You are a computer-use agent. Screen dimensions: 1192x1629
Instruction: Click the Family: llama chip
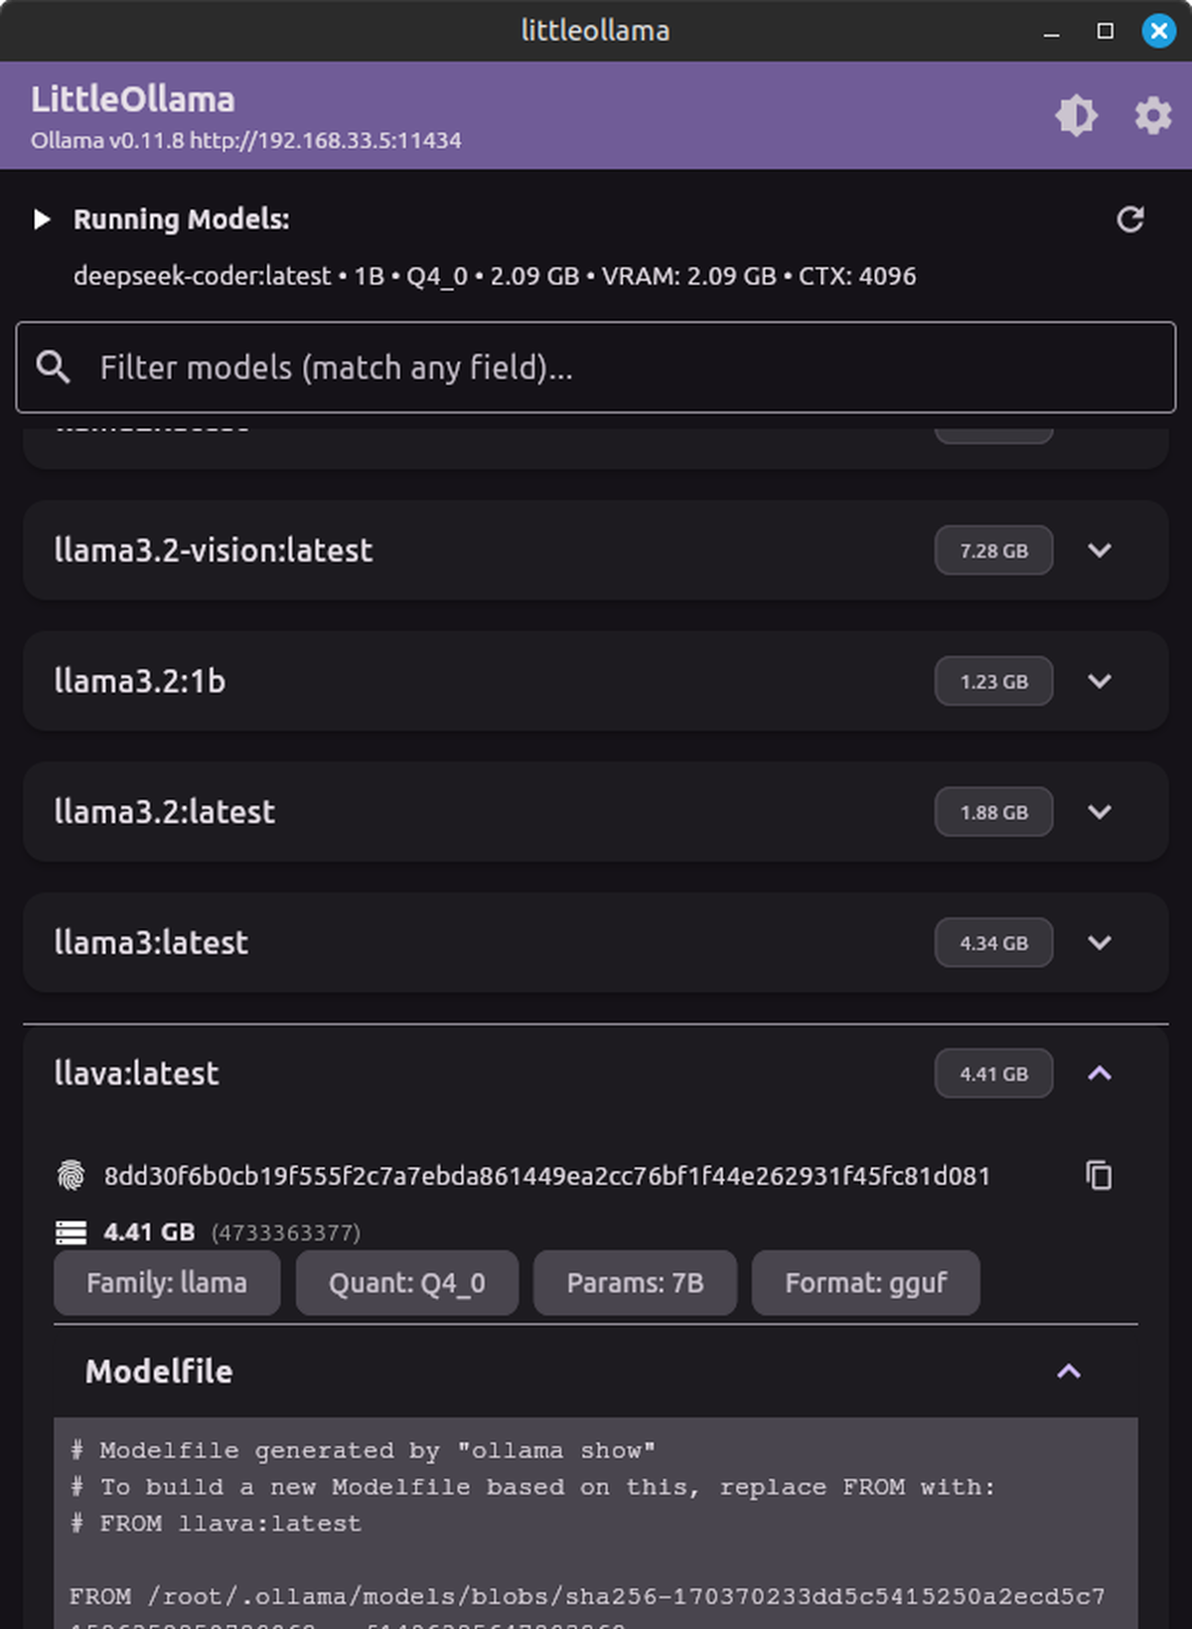coord(167,1283)
